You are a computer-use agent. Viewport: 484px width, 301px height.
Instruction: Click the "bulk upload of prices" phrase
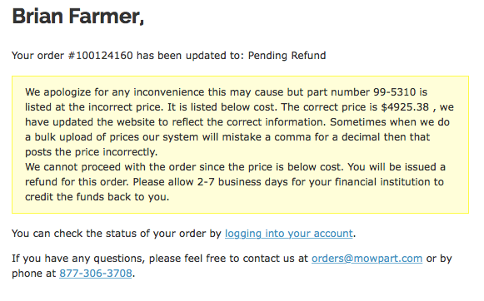tap(87, 137)
